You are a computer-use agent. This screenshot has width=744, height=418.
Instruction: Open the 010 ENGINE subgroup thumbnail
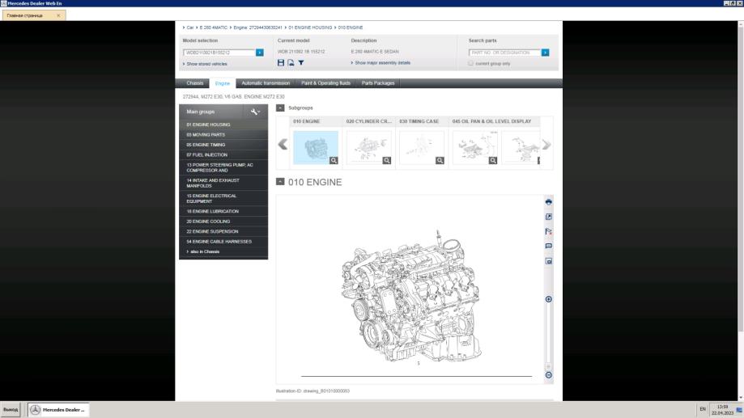[316, 147]
